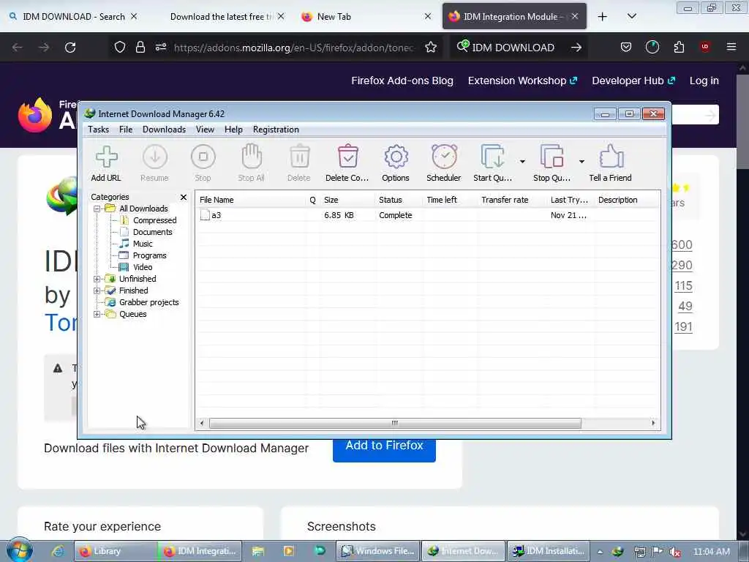Bookmark this page with star icon
The image size is (749, 562).
pyautogui.click(x=431, y=48)
